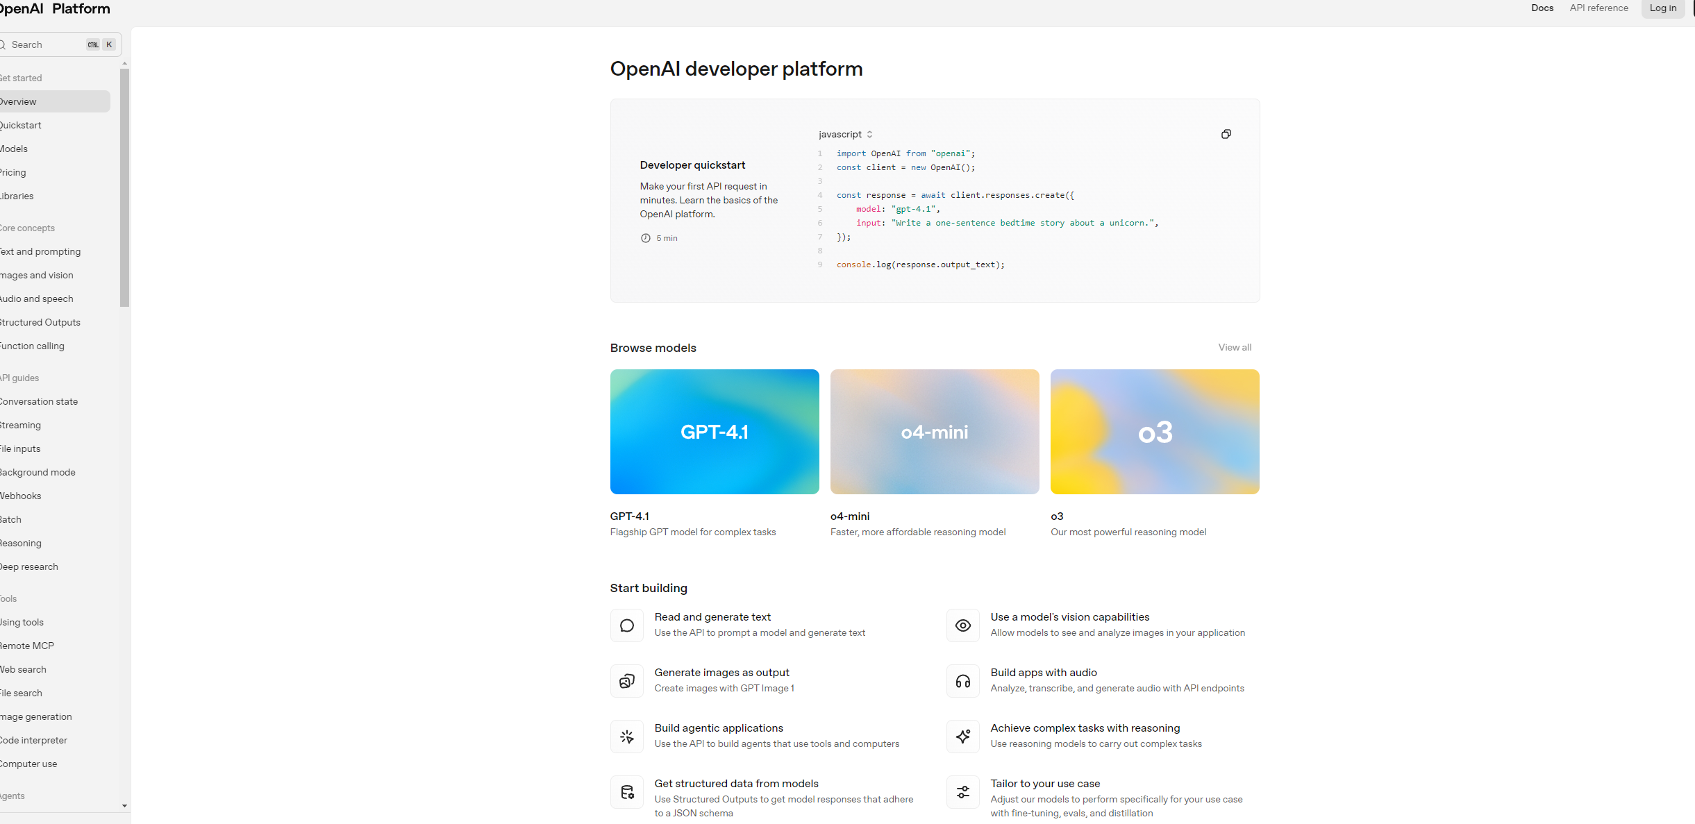Click the o4-mini model name text

(x=850, y=516)
